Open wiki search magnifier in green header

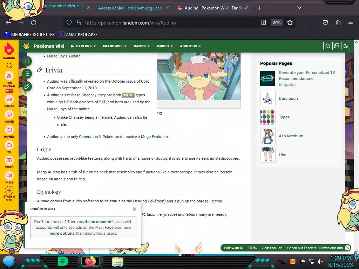point(328,46)
